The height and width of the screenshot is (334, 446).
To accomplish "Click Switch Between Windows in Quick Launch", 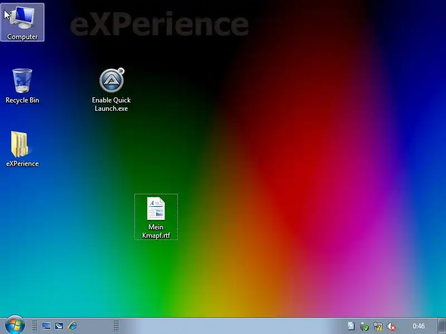I will 59,326.
